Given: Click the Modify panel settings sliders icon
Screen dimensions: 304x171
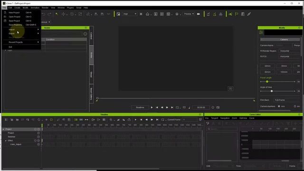Looking at the screenshot, I should point(261,32).
